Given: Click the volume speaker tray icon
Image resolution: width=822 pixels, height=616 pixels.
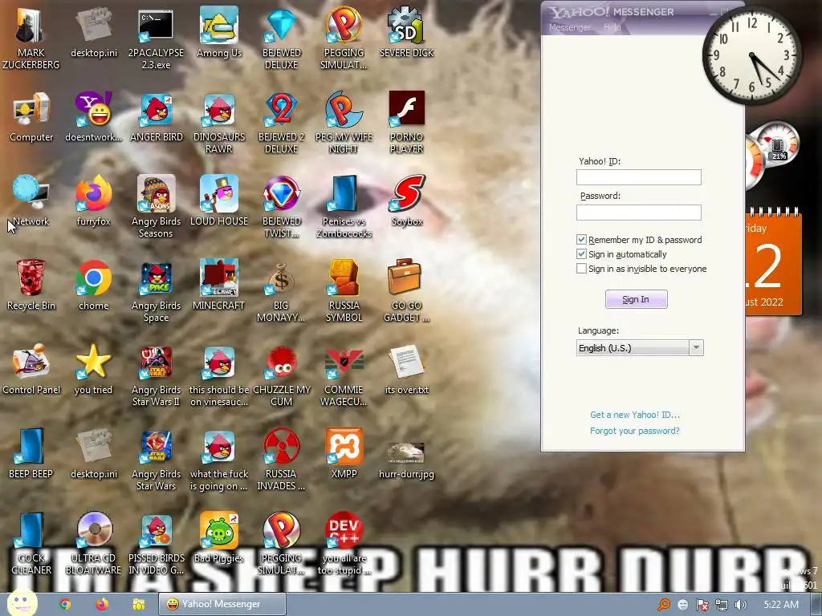Looking at the screenshot, I should coord(740,605).
